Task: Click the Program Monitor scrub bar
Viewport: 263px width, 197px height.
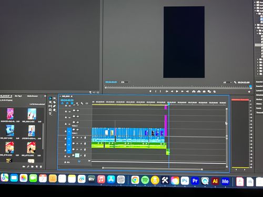Action: [178, 87]
